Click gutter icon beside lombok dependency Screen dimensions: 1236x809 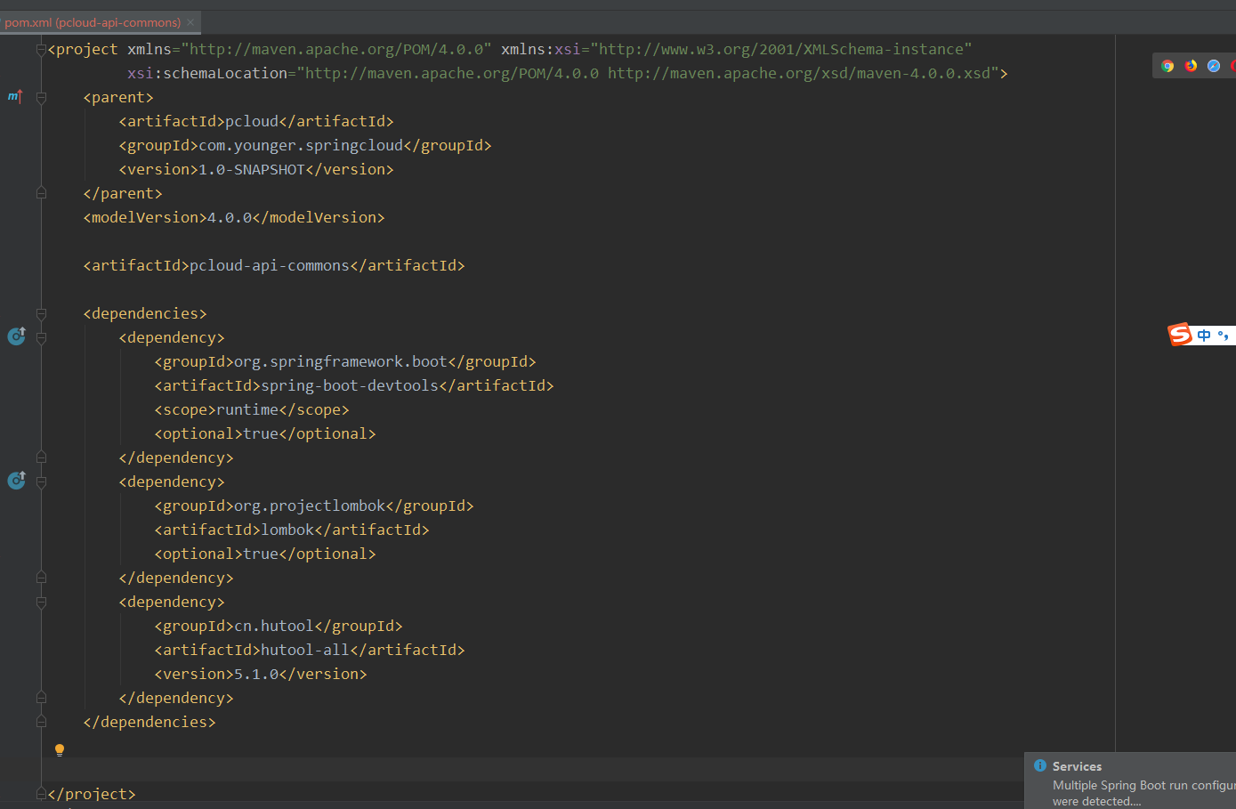point(16,480)
